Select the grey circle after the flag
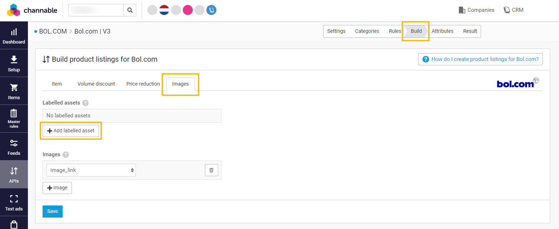This screenshot has height=229, width=559. pos(176,10)
